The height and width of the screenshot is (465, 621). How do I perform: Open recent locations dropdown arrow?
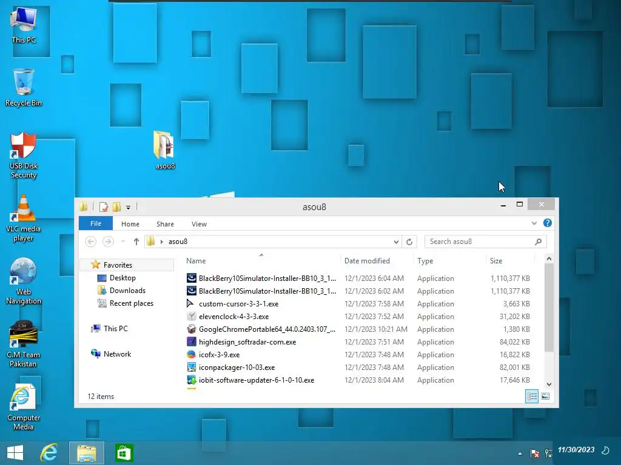pos(123,242)
